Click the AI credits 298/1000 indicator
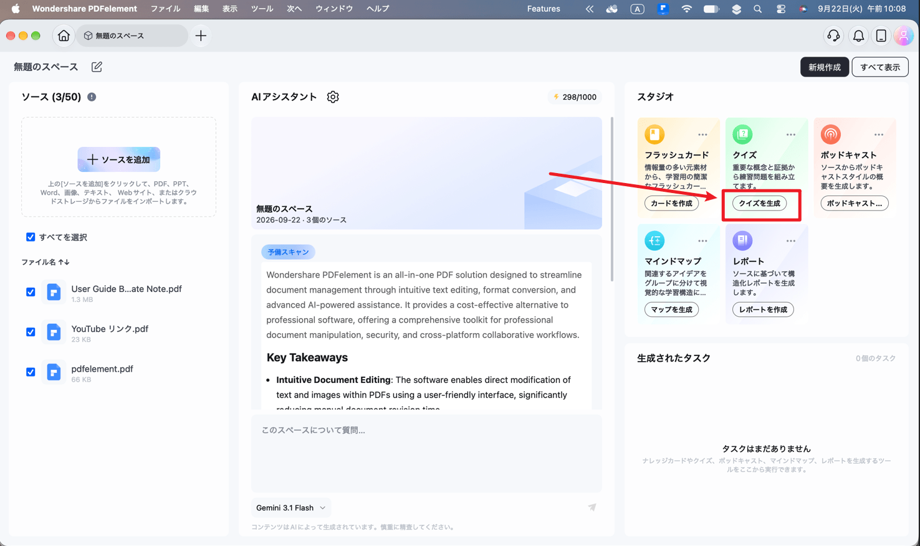920x546 pixels. tap(575, 97)
